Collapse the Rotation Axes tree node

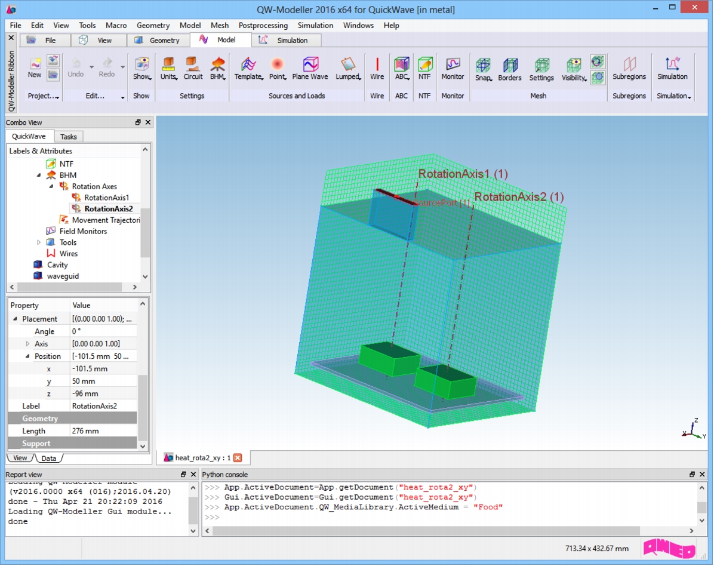click(x=51, y=186)
